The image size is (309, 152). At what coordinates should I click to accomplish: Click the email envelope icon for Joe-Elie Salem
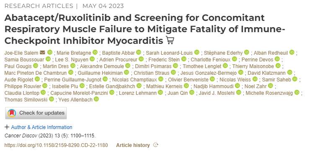click(x=42, y=53)
